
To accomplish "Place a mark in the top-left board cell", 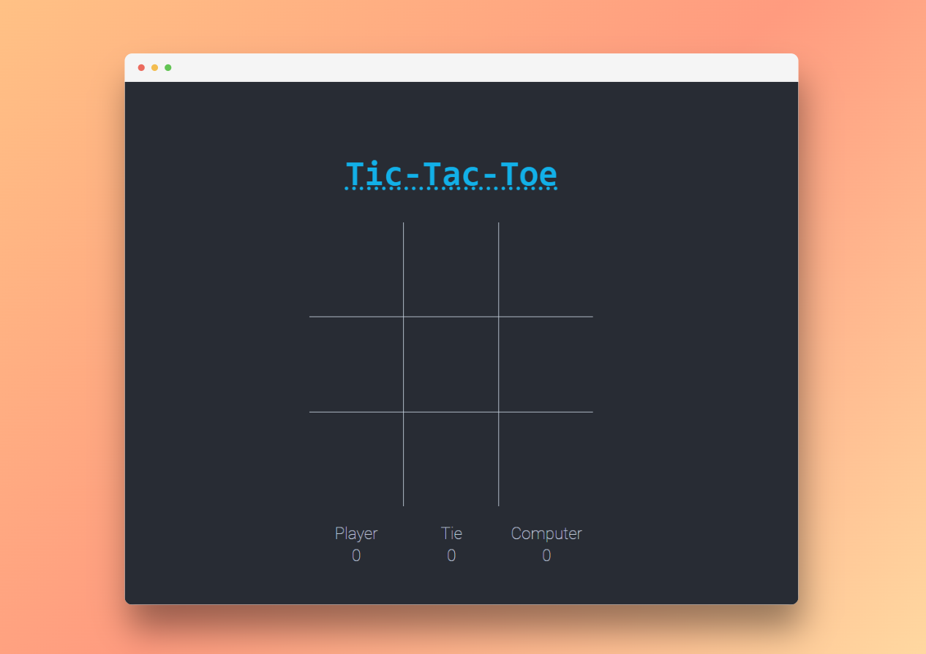I will (x=356, y=269).
